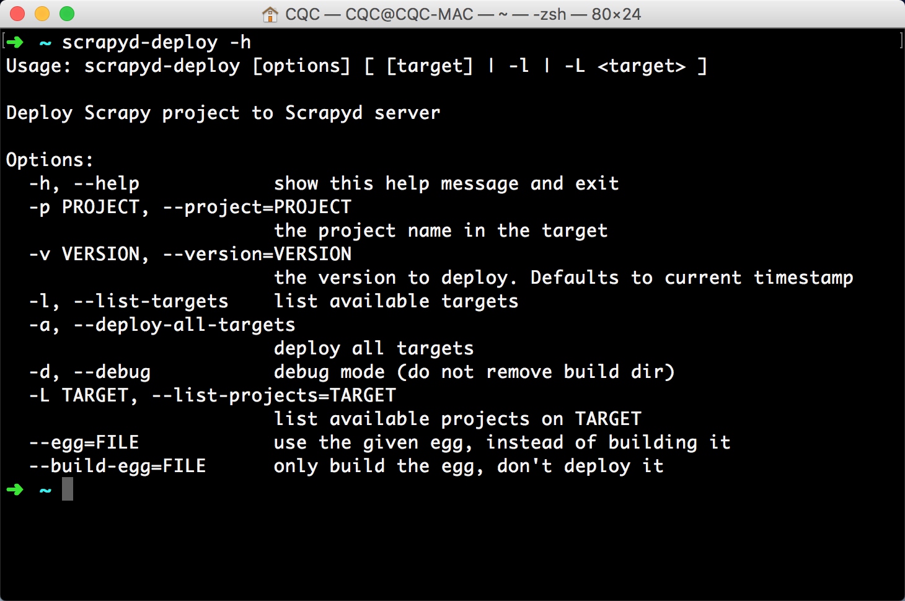Click the green zoom window button
905x601 pixels.
pos(67,14)
